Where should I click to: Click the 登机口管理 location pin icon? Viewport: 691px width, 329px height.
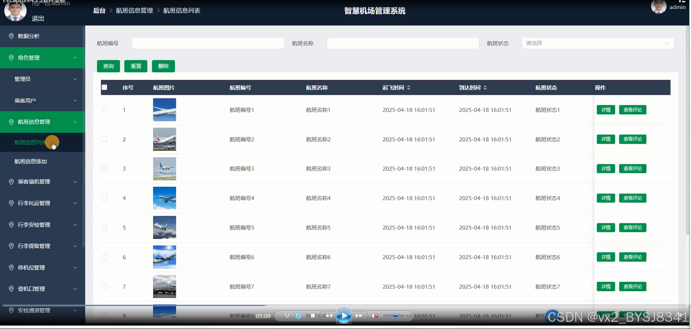(x=11, y=289)
